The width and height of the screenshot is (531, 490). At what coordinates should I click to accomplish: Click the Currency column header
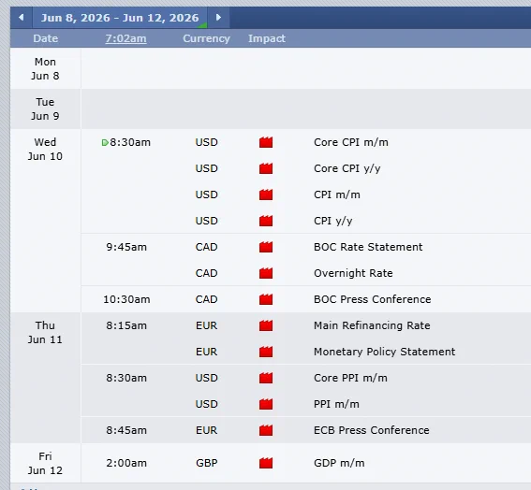(206, 38)
